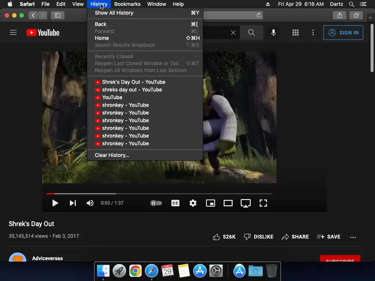Clear the YouTube search box with X
The height and width of the screenshot is (281, 375).
tap(233, 33)
